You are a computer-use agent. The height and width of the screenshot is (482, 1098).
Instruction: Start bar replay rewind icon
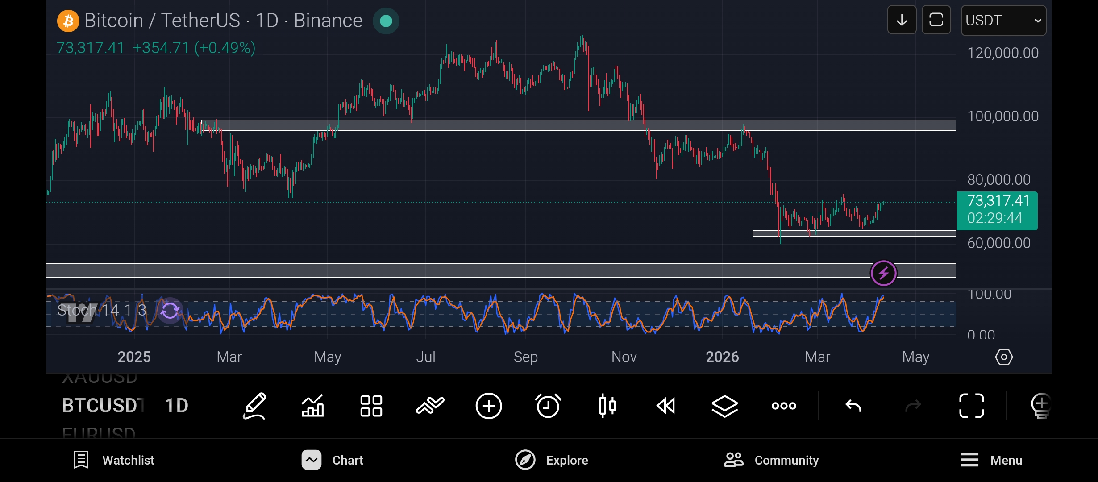(666, 406)
